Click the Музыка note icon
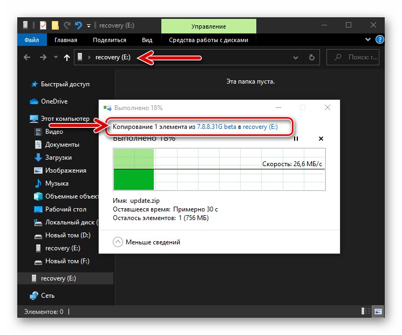The width and height of the screenshot is (402, 335). [38, 183]
